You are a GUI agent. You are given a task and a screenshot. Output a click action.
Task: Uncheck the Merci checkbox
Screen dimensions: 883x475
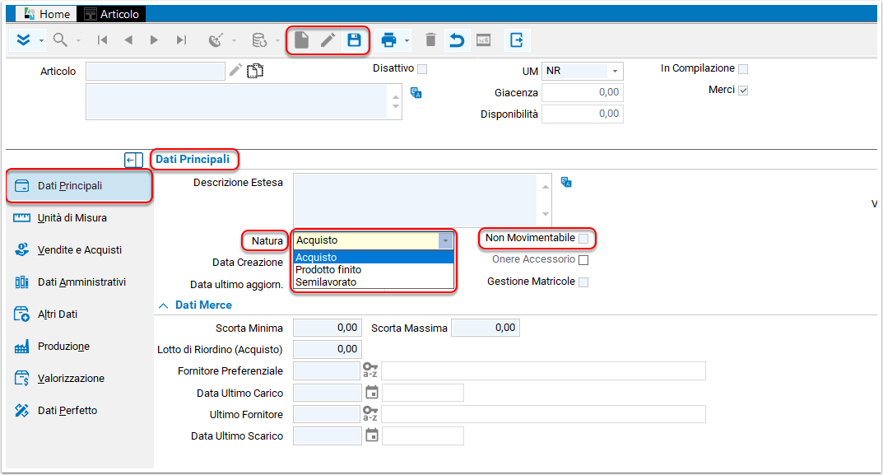point(743,91)
